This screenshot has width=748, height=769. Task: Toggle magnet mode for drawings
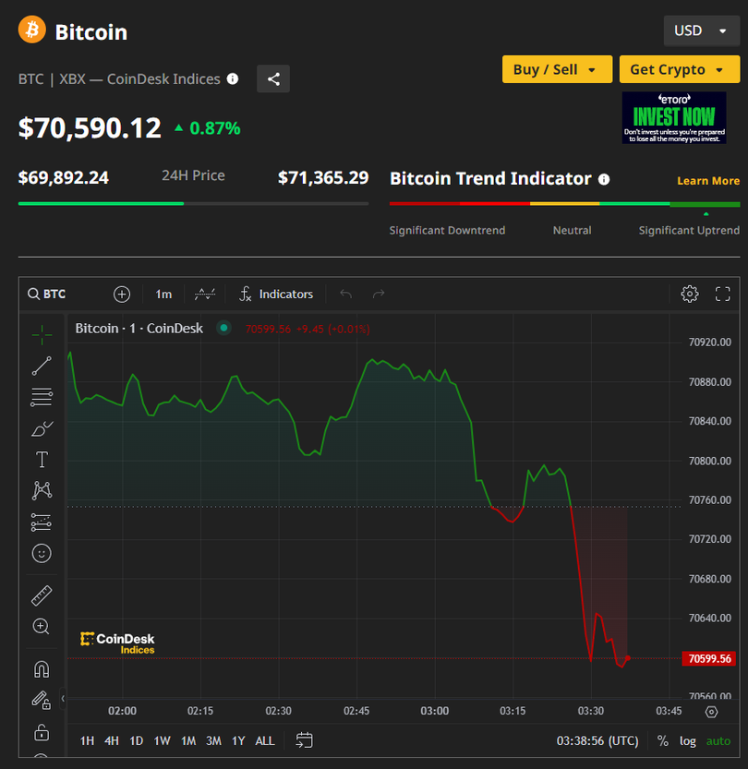tap(42, 669)
